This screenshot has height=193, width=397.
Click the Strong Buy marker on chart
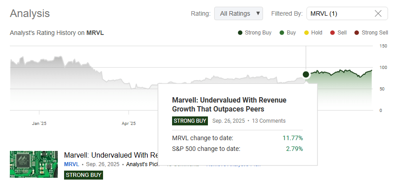click(x=306, y=74)
